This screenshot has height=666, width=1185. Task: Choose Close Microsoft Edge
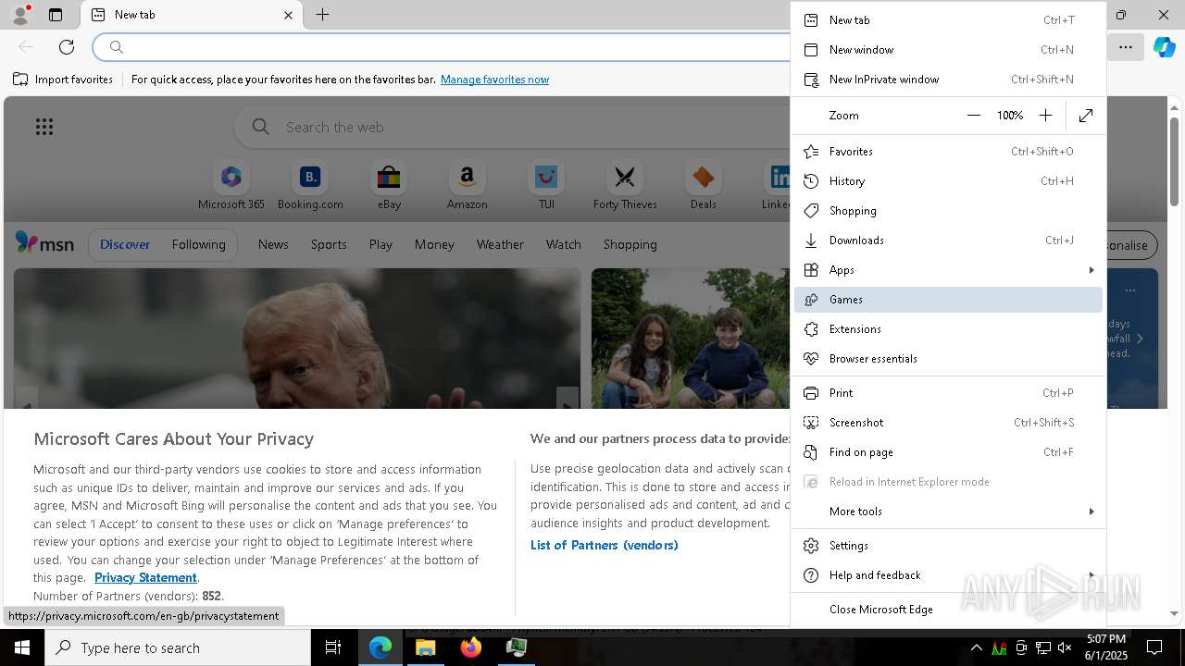click(x=948, y=610)
